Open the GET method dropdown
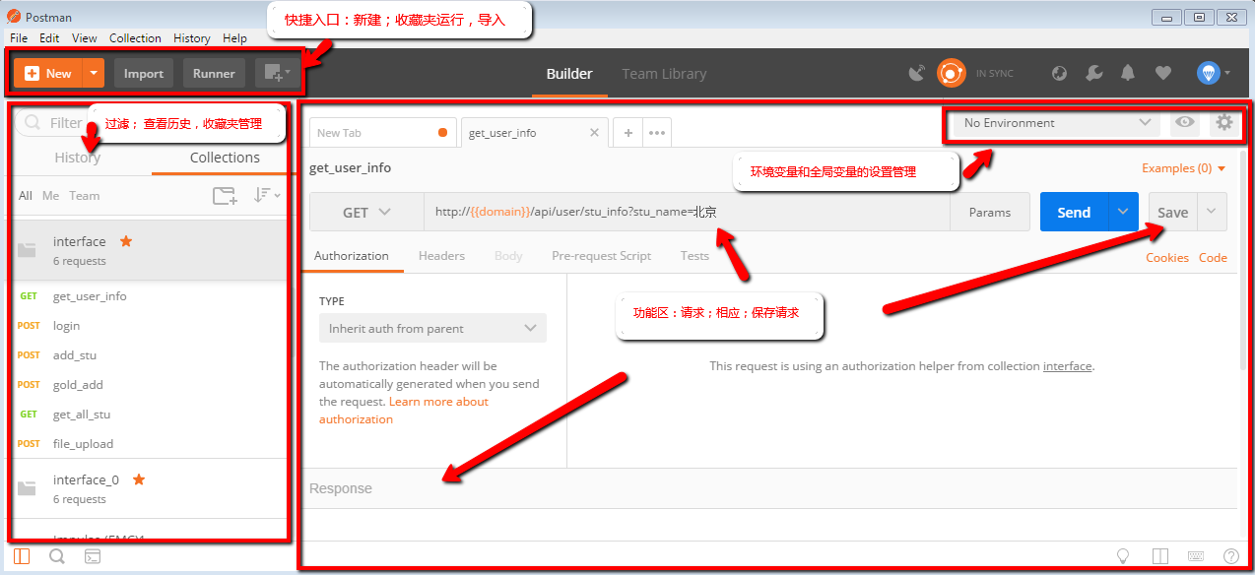1255x575 pixels. tap(366, 213)
